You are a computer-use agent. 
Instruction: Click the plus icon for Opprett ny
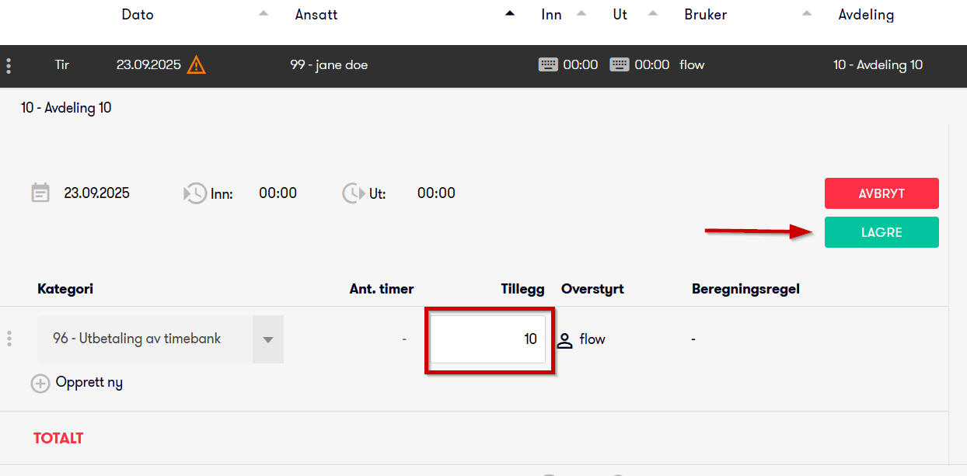tap(40, 383)
